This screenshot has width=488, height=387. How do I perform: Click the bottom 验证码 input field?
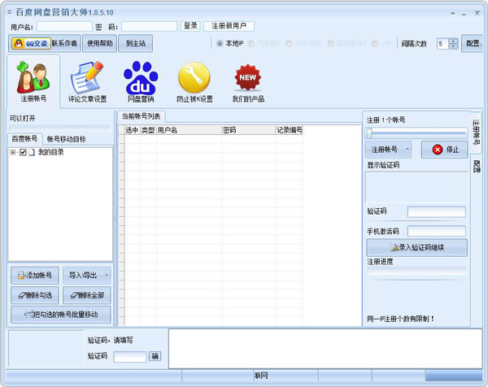point(130,357)
